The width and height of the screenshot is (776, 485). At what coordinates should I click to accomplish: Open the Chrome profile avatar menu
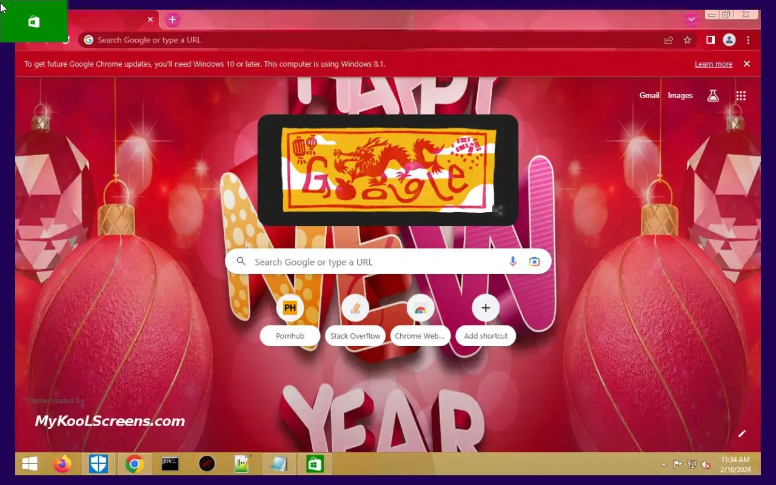click(x=729, y=40)
